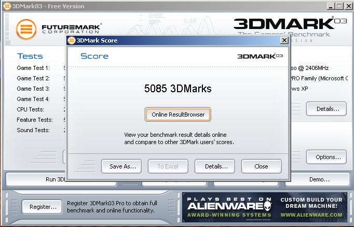The height and width of the screenshot is (227, 354).
Task: Open Options in main 3DMark03 window
Action: tap(326, 157)
